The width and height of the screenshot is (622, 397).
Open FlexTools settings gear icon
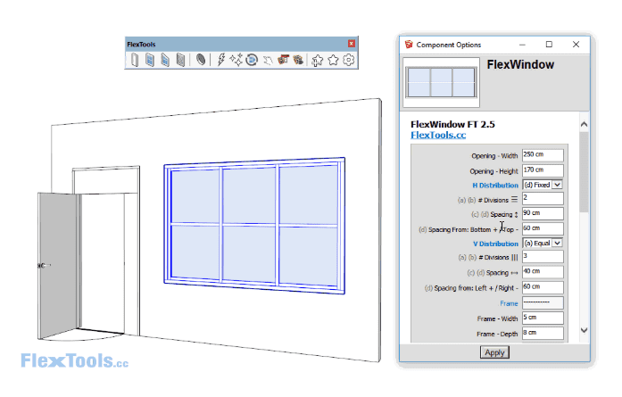349,61
